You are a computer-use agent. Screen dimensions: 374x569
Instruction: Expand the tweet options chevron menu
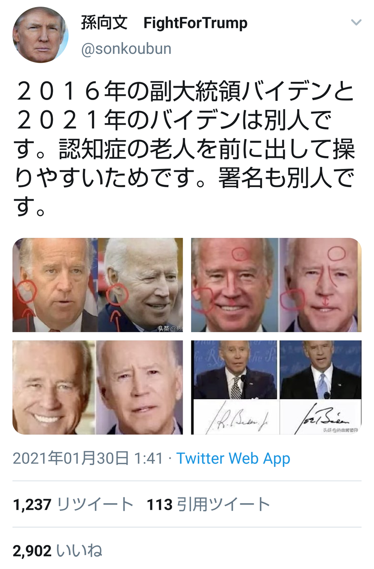356,23
